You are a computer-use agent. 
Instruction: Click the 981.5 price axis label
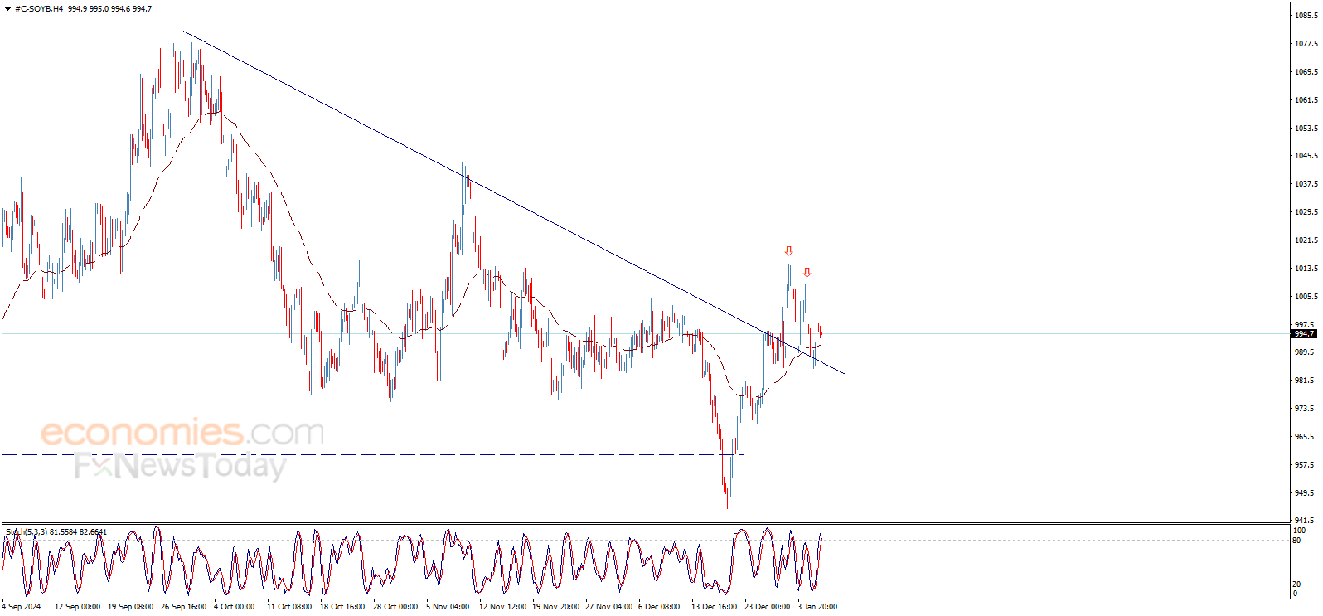(x=1305, y=381)
